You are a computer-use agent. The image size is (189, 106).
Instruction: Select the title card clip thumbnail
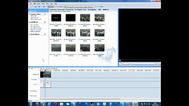tap(56, 18)
